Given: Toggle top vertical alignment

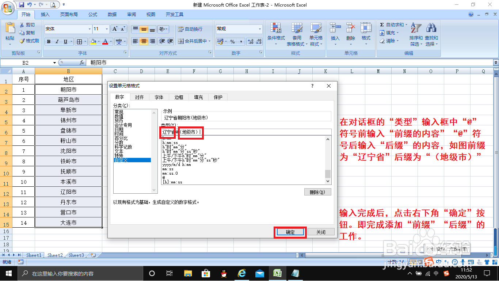Looking at the screenshot, I should pyautogui.click(x=136, y=29).
